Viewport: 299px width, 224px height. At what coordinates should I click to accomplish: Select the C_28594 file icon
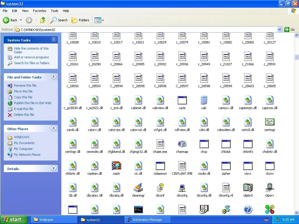click(116, 78)
